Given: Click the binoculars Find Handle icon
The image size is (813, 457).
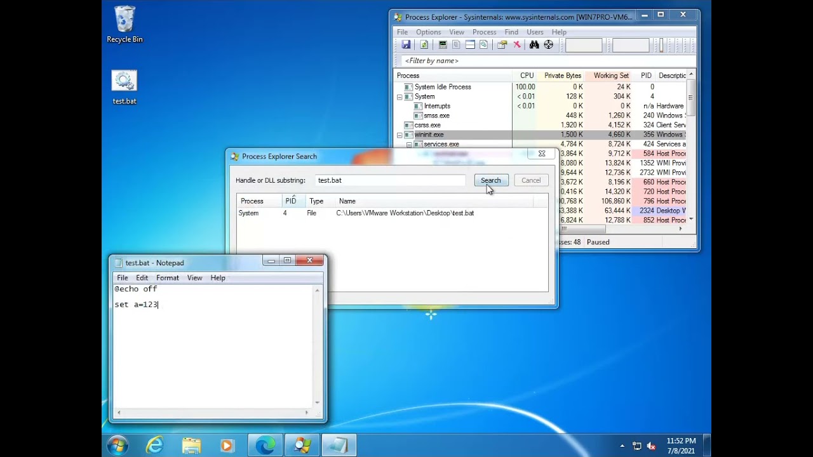Looking at the screenshot, I should click(534, 44).
